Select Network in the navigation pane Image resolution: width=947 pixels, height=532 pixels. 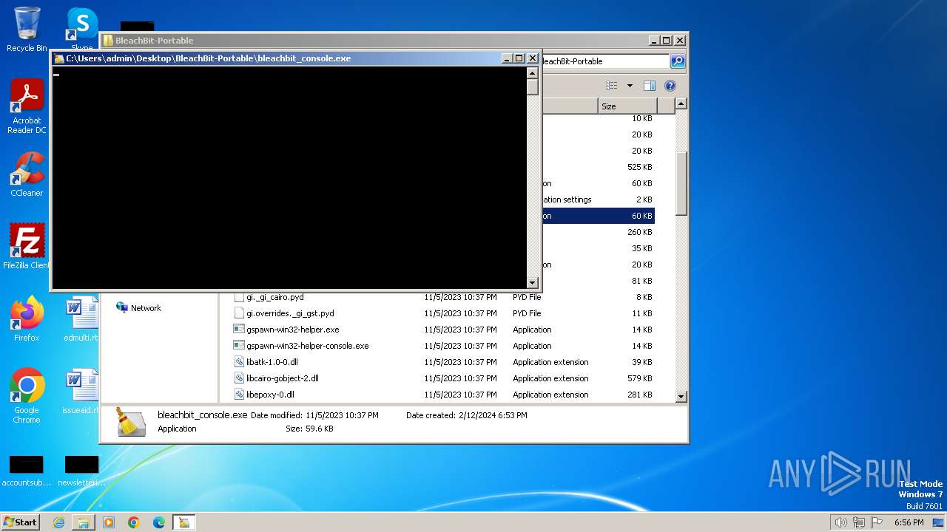click(x=146, y=308)
